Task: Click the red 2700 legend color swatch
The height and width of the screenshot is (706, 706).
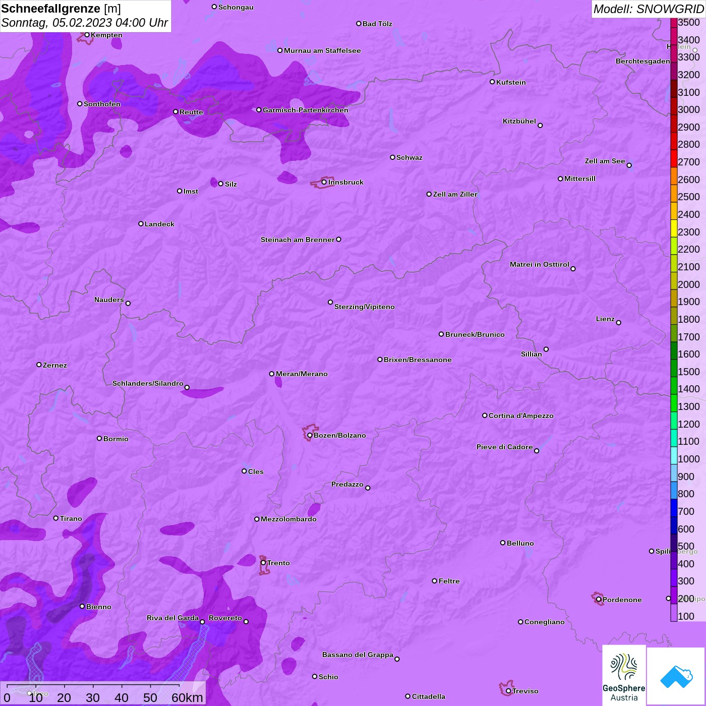Action: 674,159
